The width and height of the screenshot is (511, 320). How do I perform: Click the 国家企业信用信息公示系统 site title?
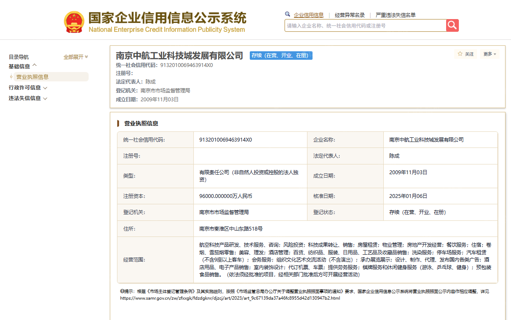coord(167,18)
